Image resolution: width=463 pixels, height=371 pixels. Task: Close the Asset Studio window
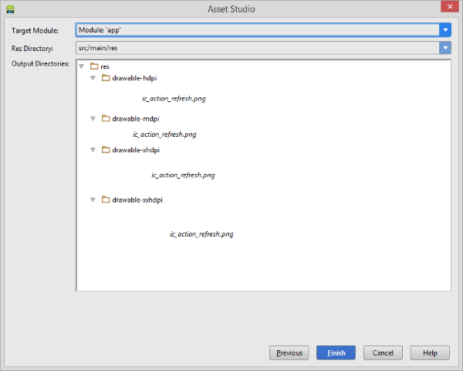[450, 6]
